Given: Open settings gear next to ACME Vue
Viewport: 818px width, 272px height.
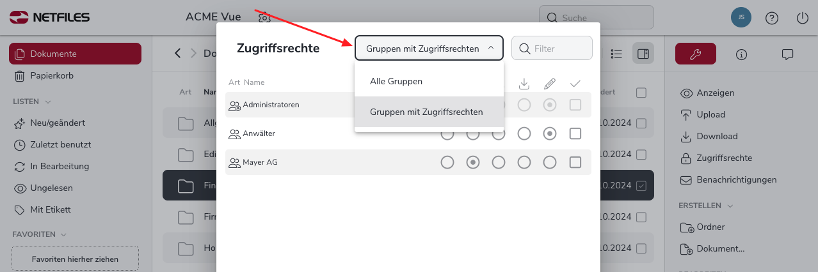Looking at the screenshot, I should [265, 17].
